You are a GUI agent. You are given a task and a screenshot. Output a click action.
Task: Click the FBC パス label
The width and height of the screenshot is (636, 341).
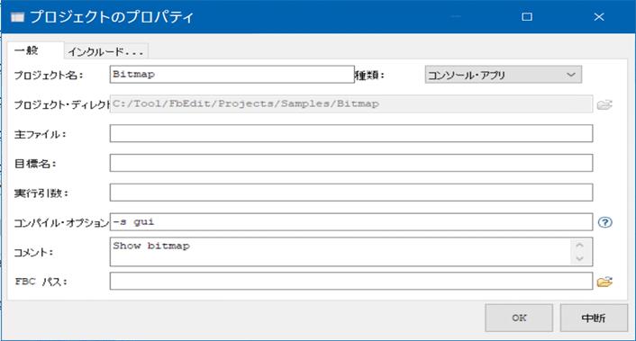coord(41,282)
